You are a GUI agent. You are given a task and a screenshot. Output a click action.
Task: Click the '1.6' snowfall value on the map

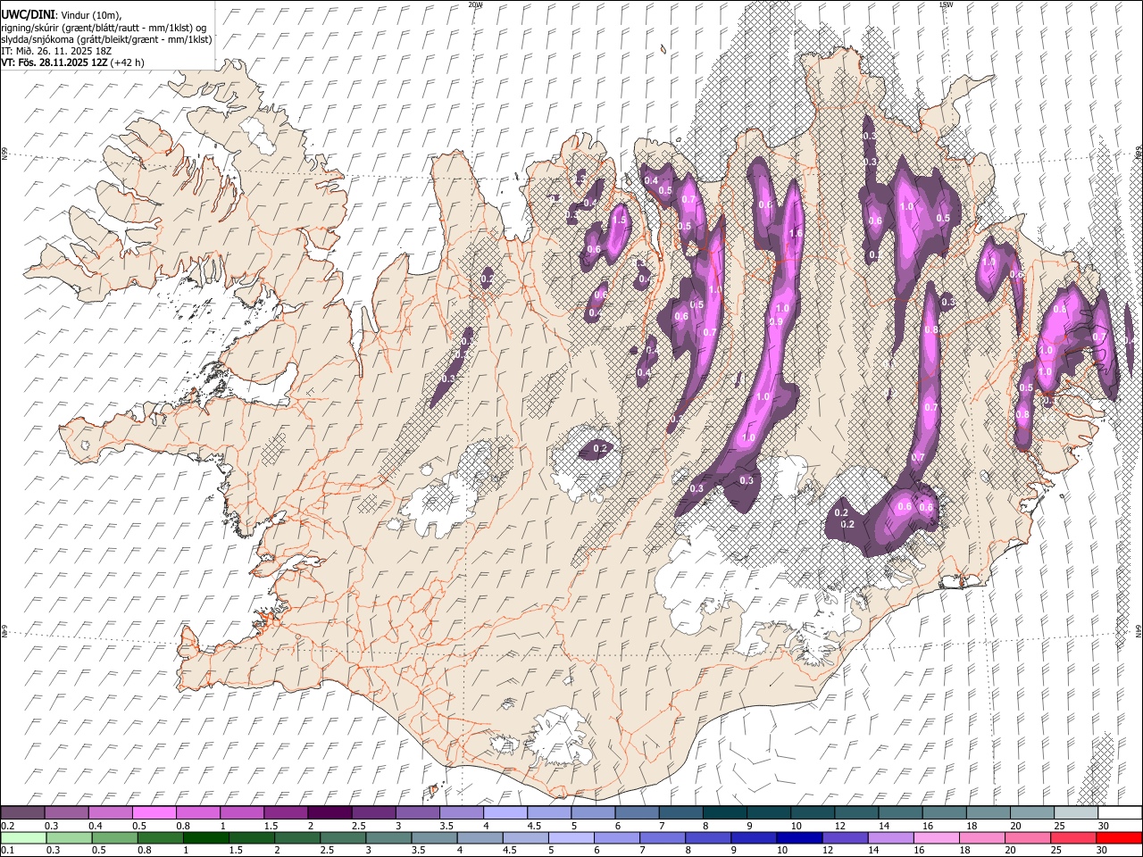point(796,233)
